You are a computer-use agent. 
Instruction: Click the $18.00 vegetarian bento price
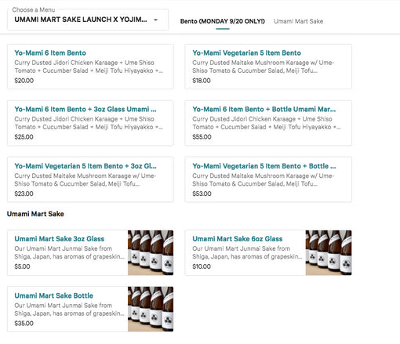point(202,81)
